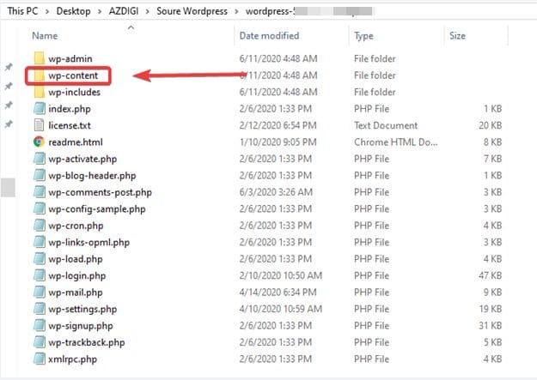
Task: Open This PC from breadcrumb path
Action: [x=21, y=12]
